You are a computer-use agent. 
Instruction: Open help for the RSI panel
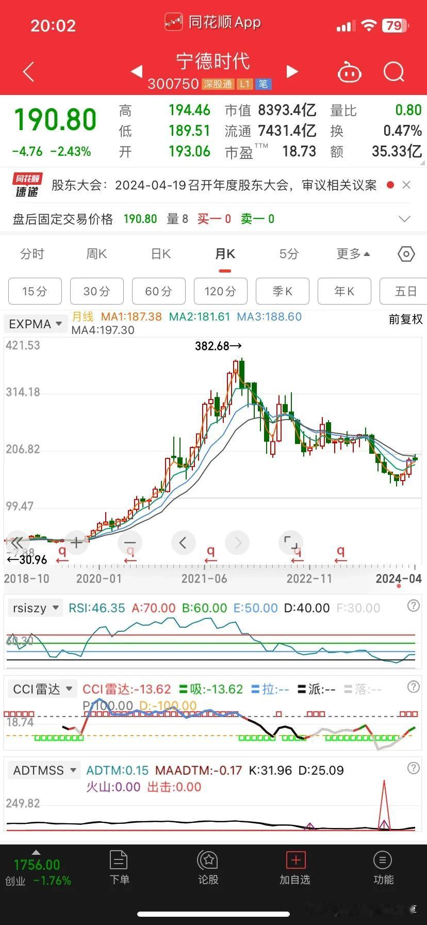[414, 606]
